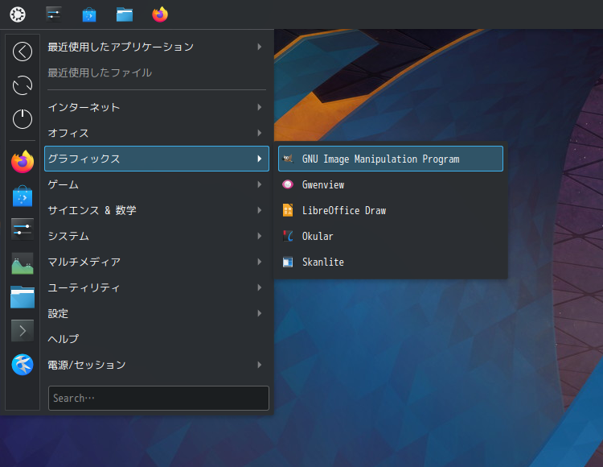Screen dimensions: 603x467
Task: Open the サイエンス & 数学 category
Action: (x=157, y=210)
